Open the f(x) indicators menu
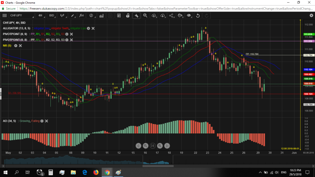315x177 pixels. [x=81, y=15]
